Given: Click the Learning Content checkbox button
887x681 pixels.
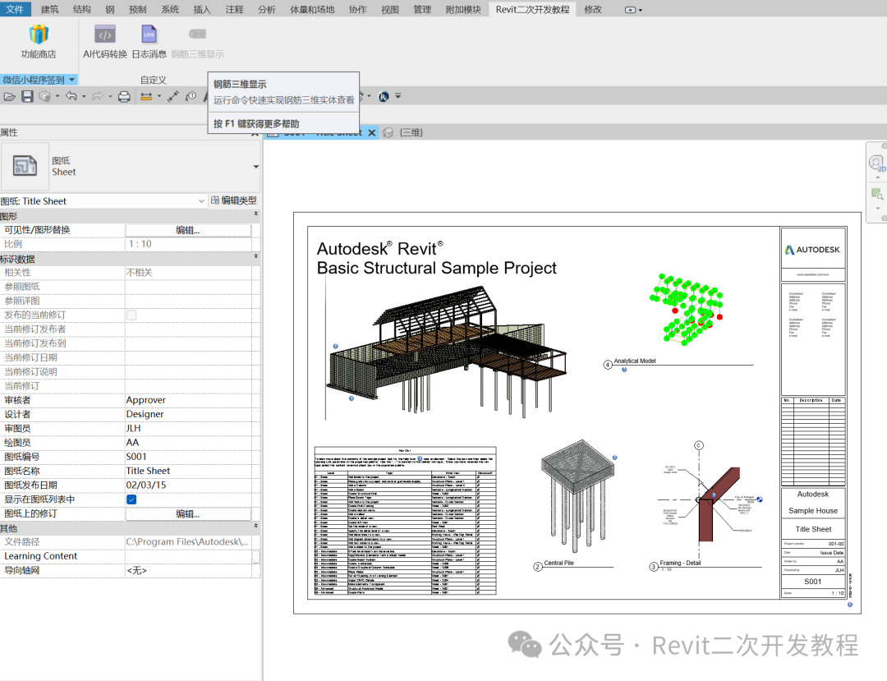Looking at the screenshot, I should [x=255, y=557].
